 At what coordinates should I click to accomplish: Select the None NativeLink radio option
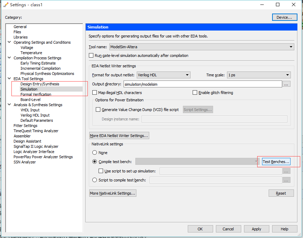[94, 153]
